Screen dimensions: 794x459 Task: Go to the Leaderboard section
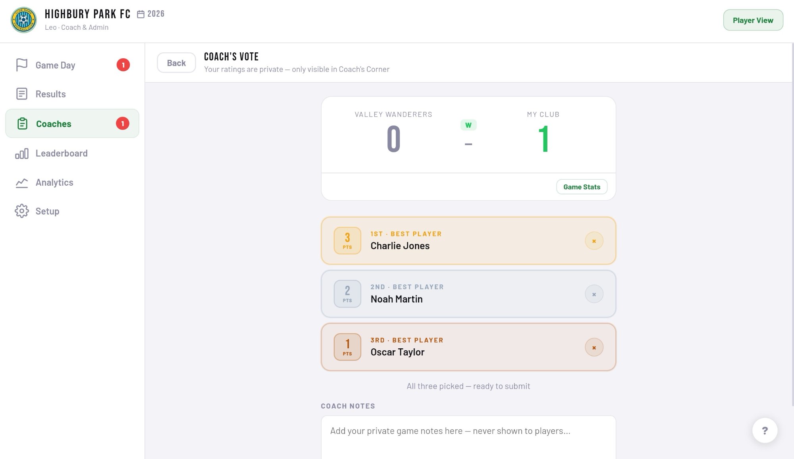pos(62,154)
